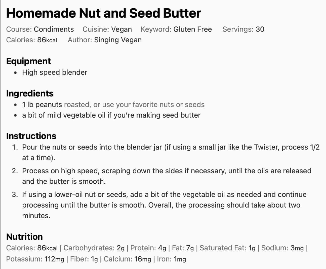This screenshot has width=326, height=269.
Task: Click the Instructions heading
Action: [x=31, y=136]
